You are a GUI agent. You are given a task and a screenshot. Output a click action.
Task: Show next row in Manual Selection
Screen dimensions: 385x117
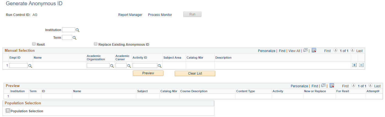(352, 50)
